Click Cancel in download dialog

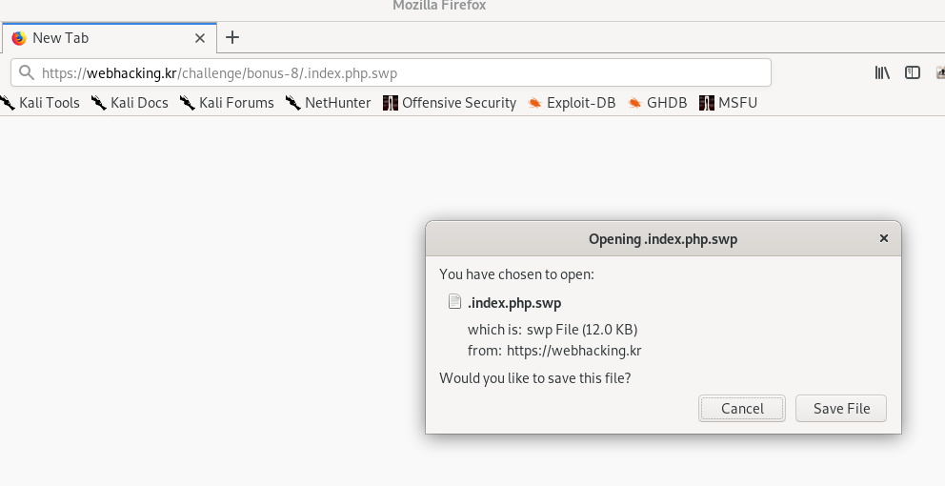pos(742,409)
